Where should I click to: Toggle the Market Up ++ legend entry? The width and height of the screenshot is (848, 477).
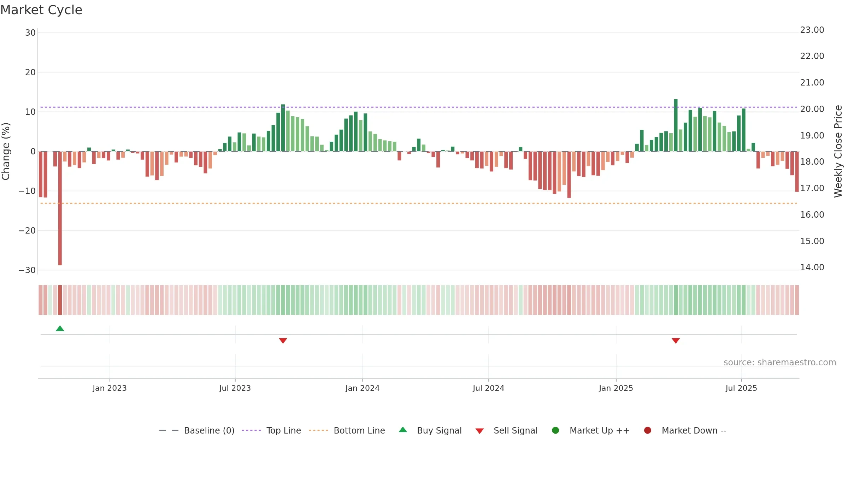[x=591, y=430]
